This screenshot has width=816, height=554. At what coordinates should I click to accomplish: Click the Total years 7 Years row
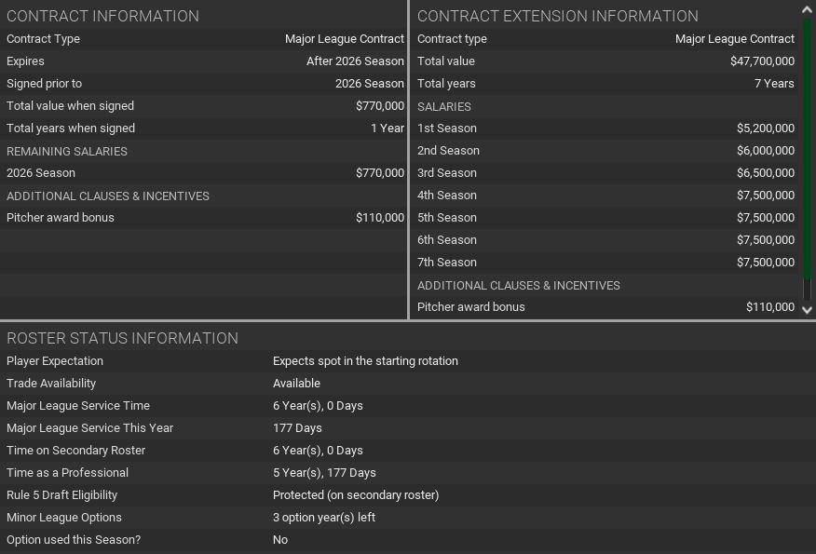tap(605, 84)
